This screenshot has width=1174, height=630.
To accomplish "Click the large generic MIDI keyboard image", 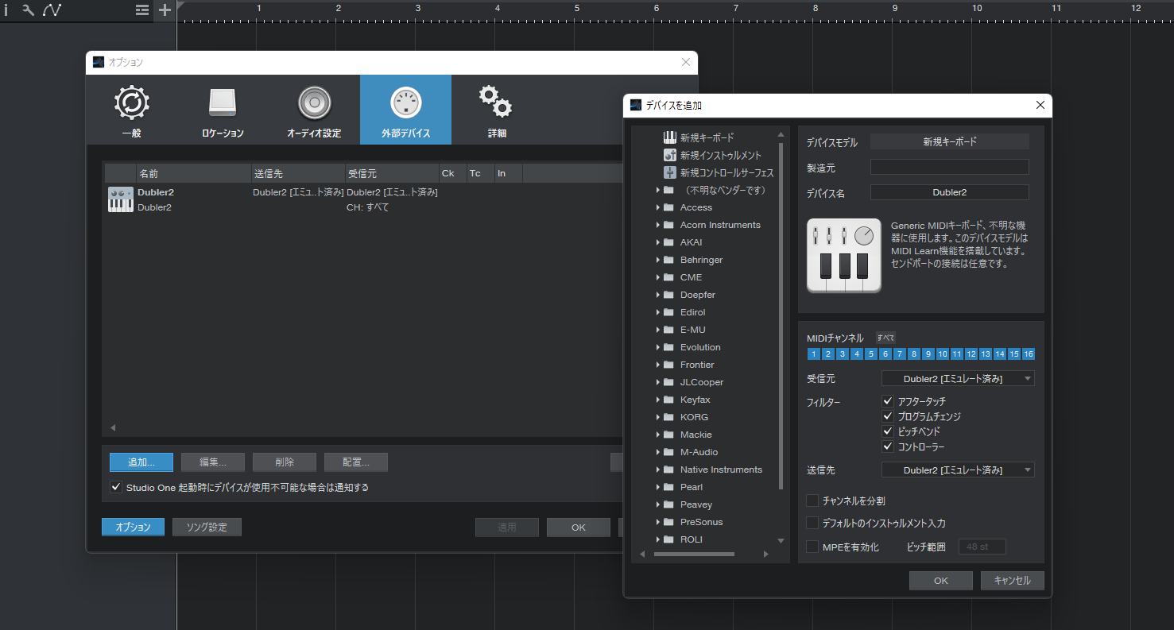I will (844, 255).
